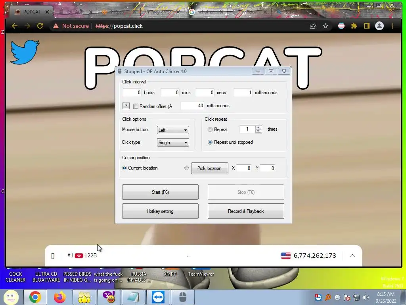Select the Repeat times radio button

tap(210, 129)
